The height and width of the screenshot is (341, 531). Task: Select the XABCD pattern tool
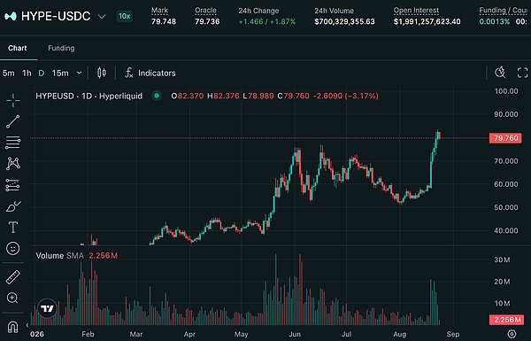click(13, 164)
